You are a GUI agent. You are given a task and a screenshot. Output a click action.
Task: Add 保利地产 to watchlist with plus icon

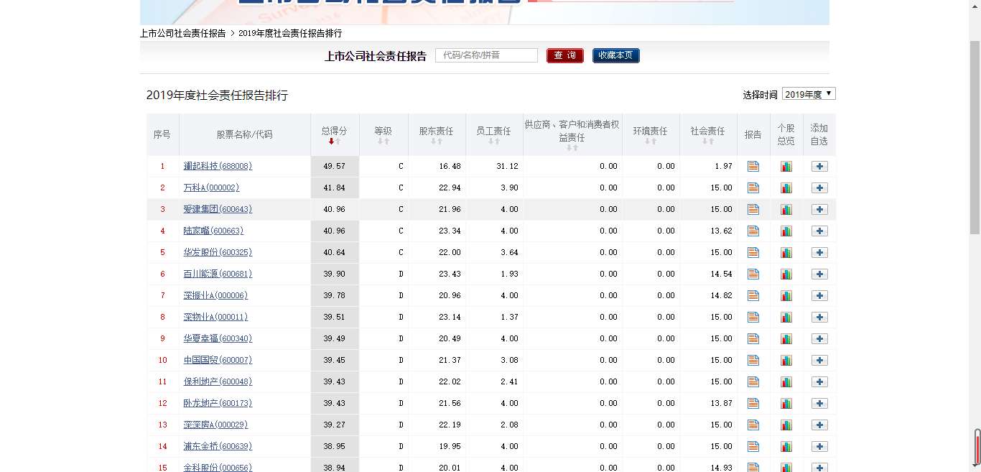click(819, 381)
